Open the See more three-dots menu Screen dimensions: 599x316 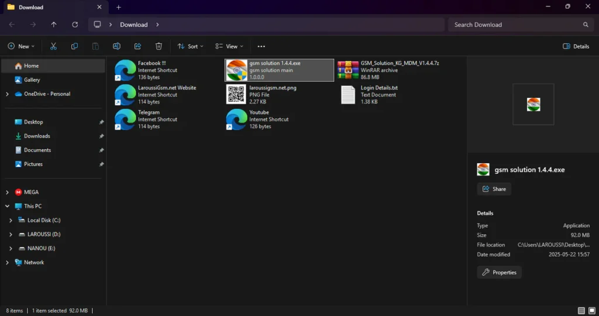tap(261, 46)
